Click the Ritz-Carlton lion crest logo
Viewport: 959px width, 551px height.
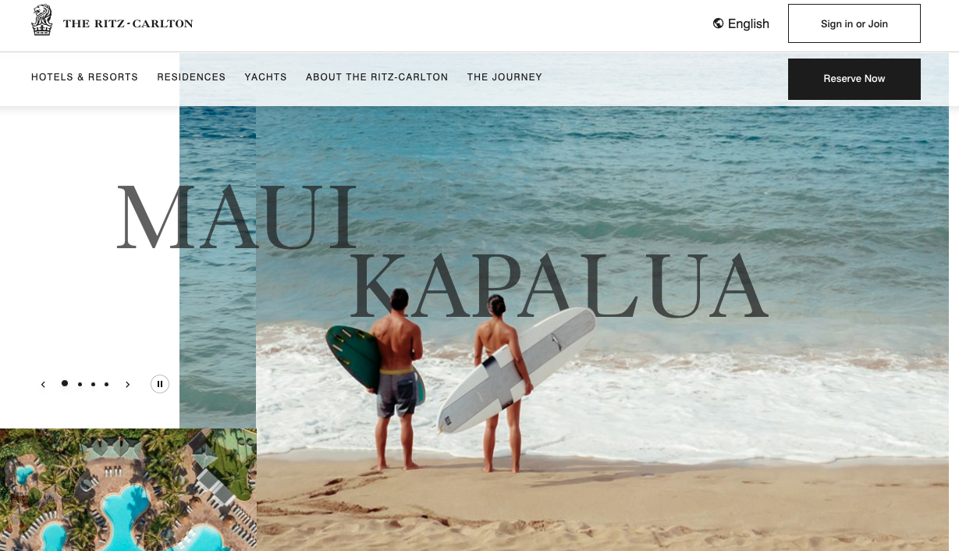(42, 20)
